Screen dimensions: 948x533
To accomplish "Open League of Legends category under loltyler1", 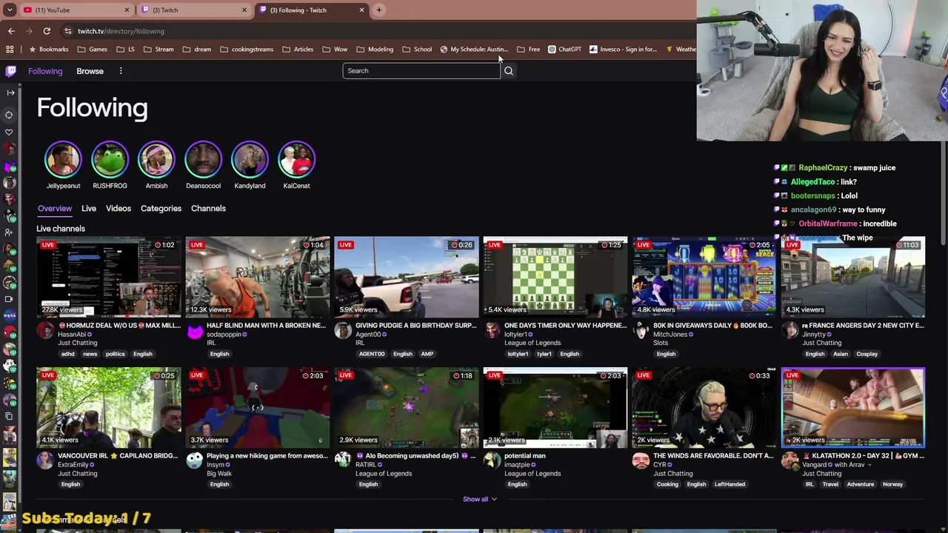I will click(533, 343).
